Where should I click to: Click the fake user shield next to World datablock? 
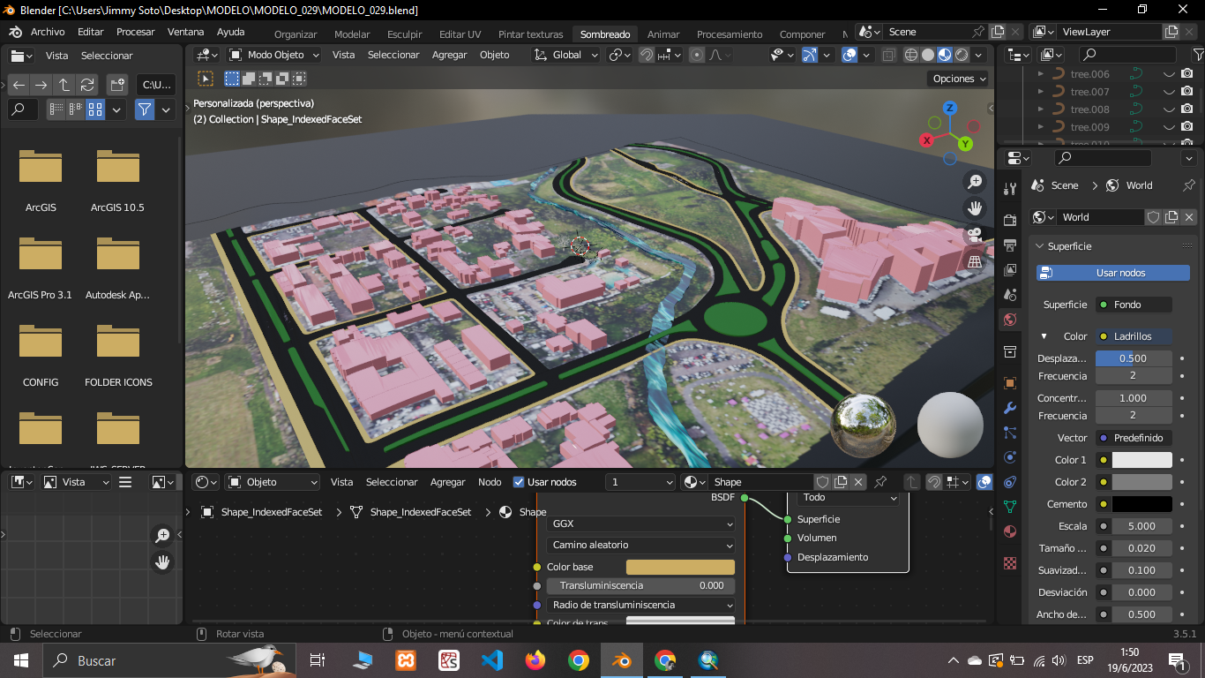[1153, 217]
